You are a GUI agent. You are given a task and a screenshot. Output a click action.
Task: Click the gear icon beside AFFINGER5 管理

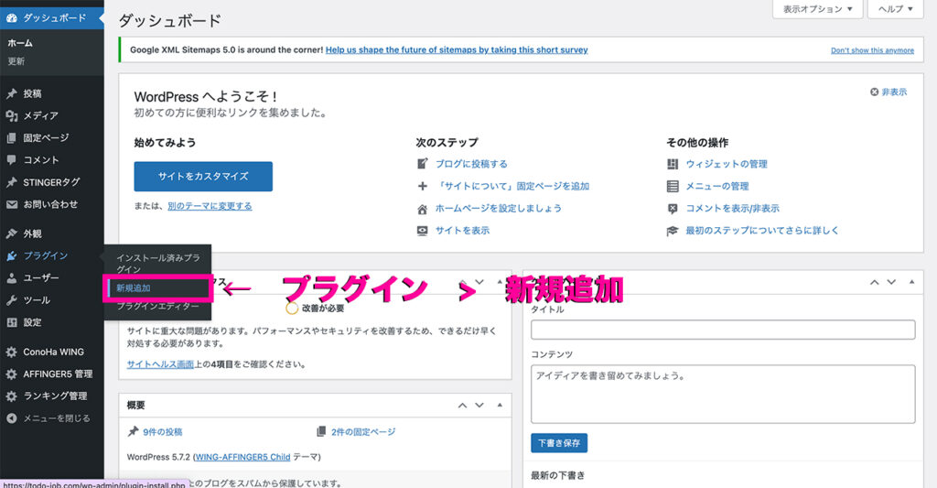[11, 374]
